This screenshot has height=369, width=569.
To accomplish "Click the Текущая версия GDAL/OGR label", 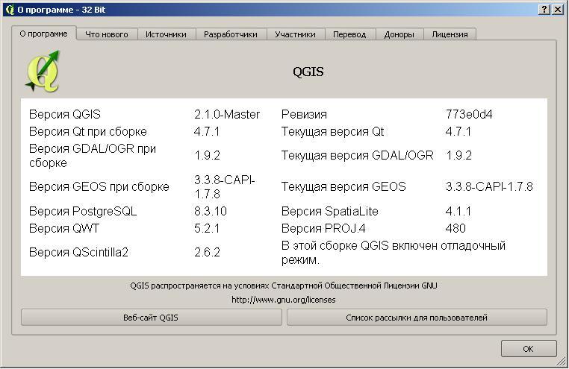I will click(x=358, y=156).
